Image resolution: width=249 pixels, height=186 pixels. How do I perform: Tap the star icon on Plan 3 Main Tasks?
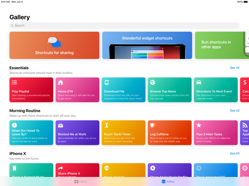tap(199, 125)
